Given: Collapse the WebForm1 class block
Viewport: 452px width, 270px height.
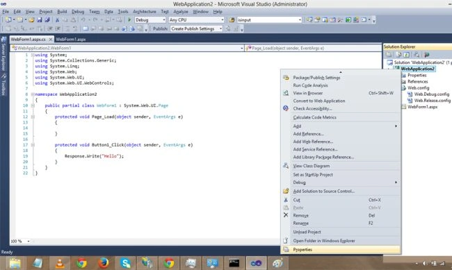Looking at the screenshot, I should [x=33, y=106].
